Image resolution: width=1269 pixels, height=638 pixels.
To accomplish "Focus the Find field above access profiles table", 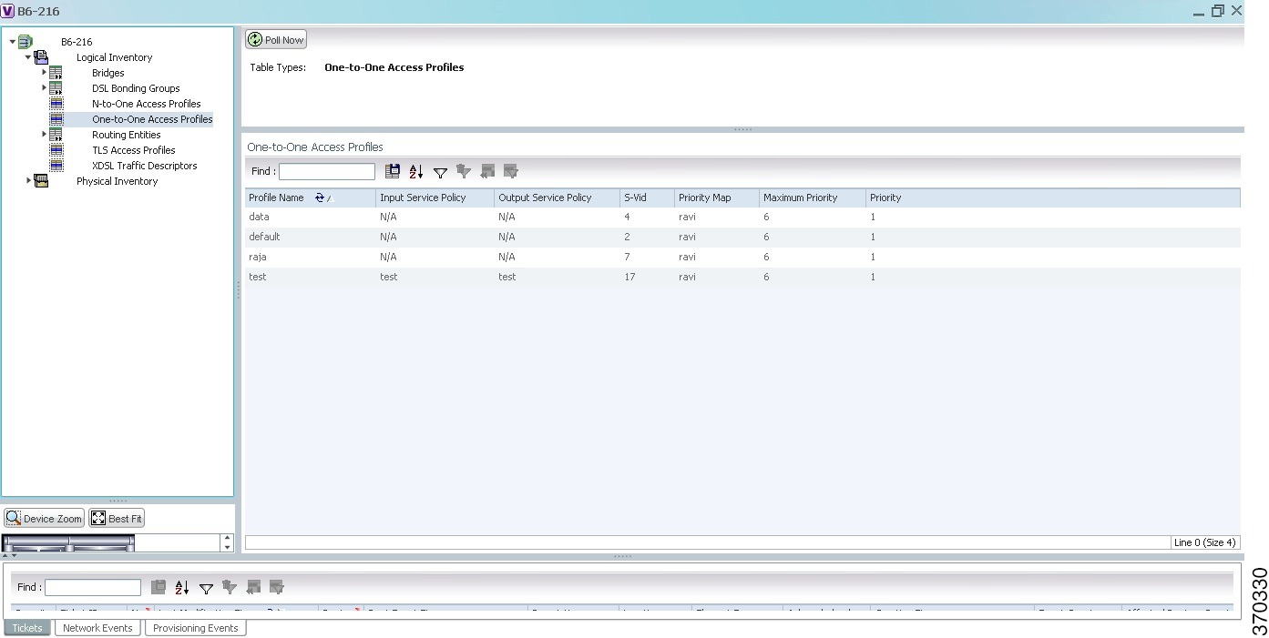I will click(327, 171).
